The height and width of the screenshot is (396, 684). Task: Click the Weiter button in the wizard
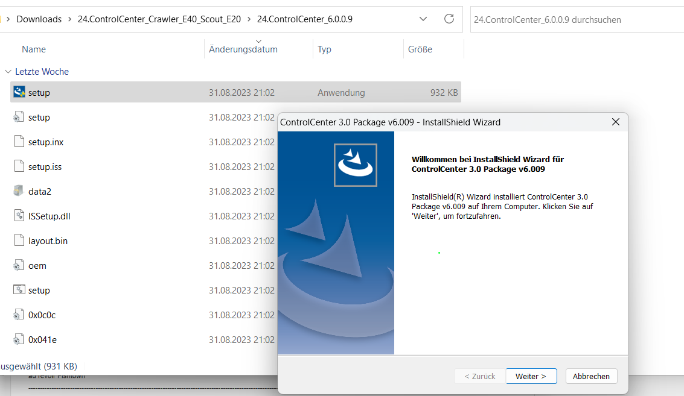coord(531,376)
